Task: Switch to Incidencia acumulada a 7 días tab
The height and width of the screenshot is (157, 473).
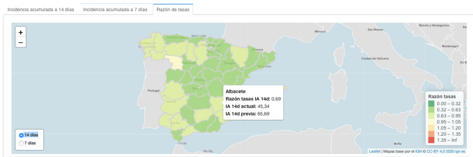Action: click(115, 9)
